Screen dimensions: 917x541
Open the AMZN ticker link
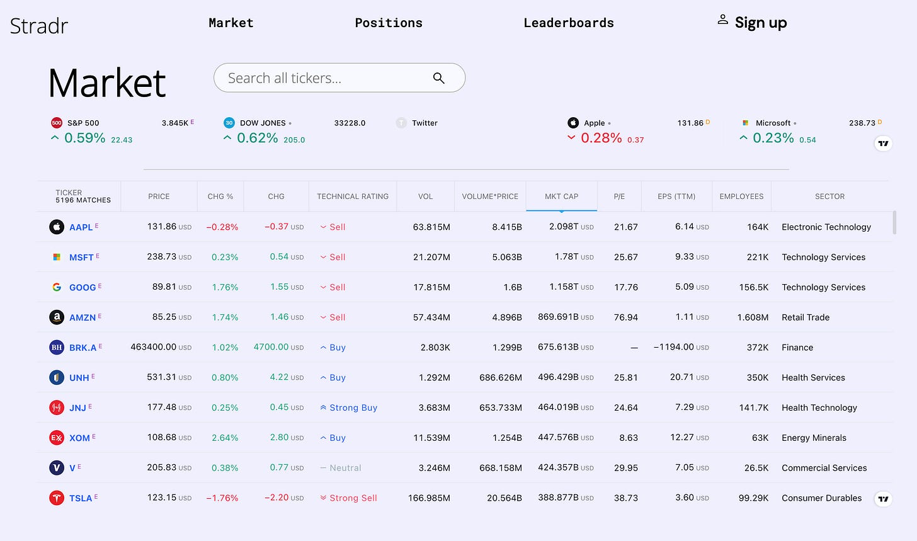point(83,318)
